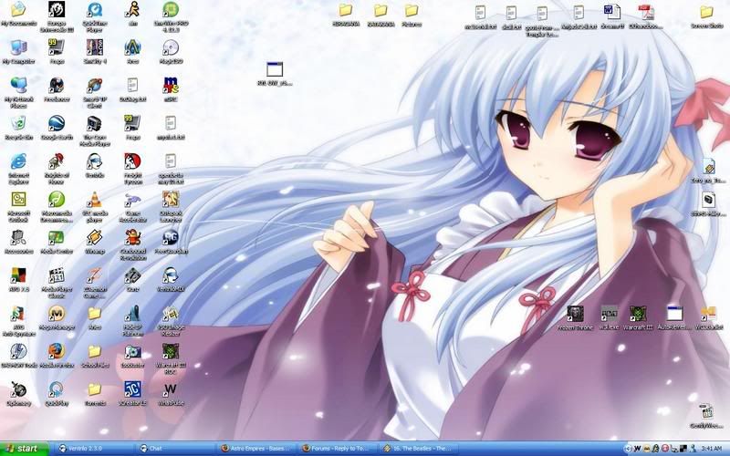Open the Torrents folder on the desktop
The image size is (730, 456).
tap(94, 390)
